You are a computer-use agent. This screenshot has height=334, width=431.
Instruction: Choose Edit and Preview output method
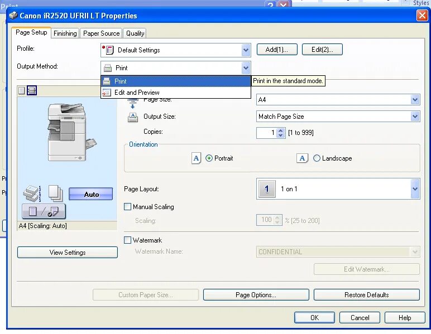coord(176,93)
